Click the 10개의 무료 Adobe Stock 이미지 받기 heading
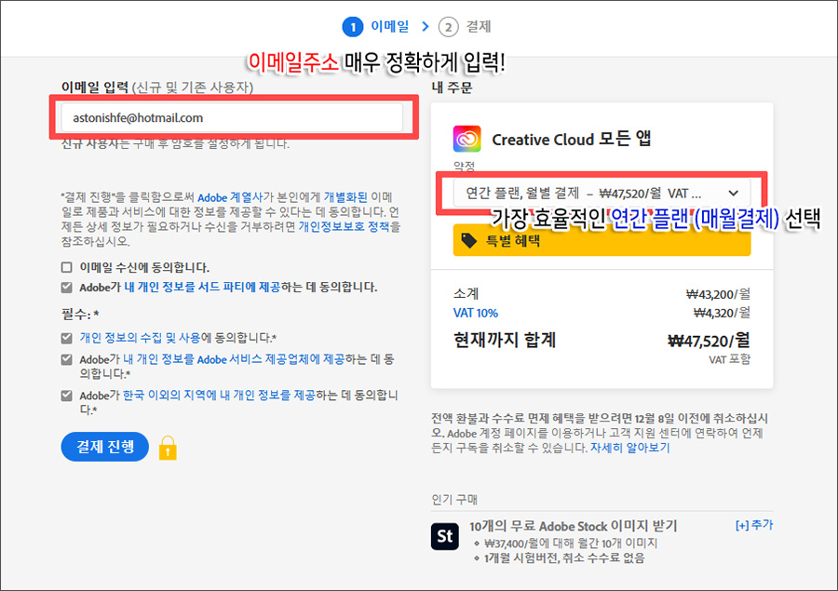This screenshot has width=838, height=591. pyautogui.click(x=573, y=527)
